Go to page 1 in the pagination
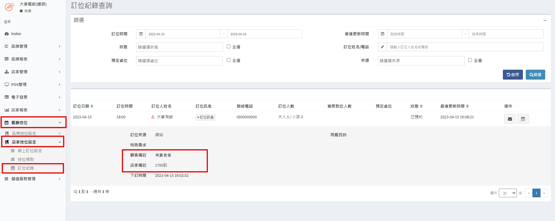 click(536, 193)
